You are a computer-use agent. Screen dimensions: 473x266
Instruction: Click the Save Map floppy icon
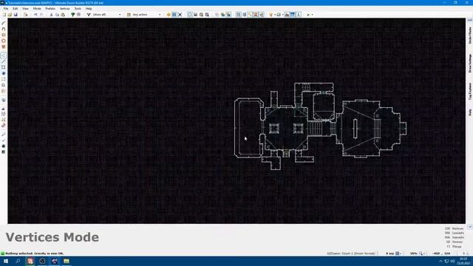(x=16, y=15)
